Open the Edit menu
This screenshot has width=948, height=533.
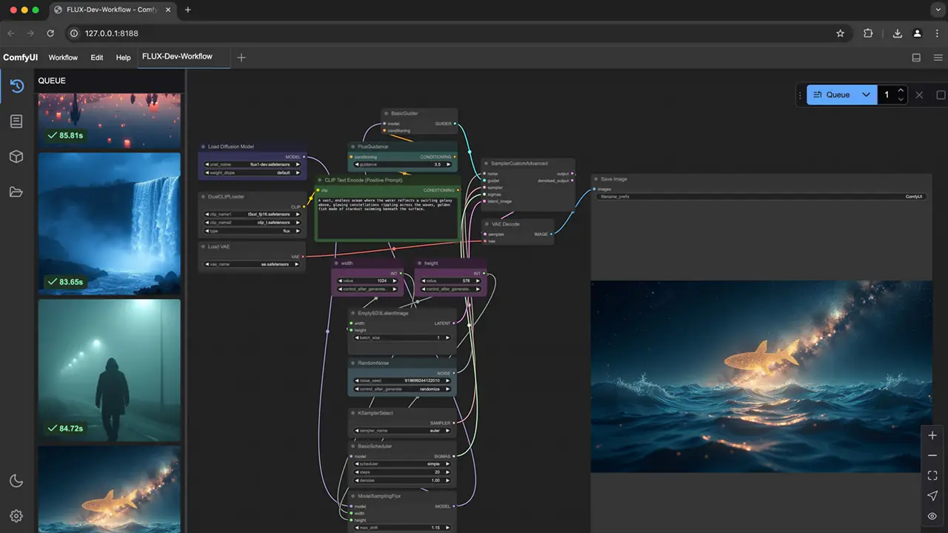97,57
